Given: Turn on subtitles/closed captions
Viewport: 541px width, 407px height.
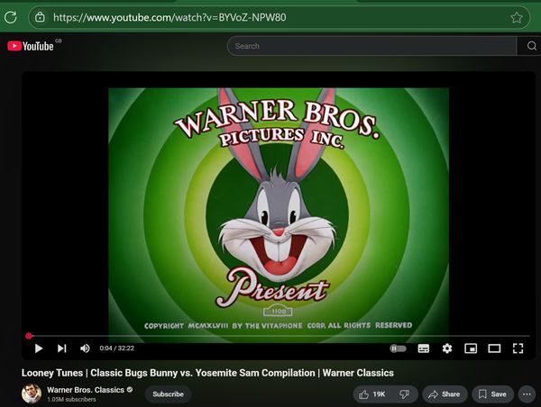Looking at the screenshot, I should point(424,348).
